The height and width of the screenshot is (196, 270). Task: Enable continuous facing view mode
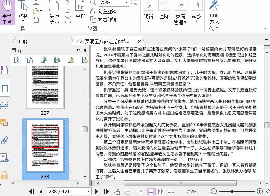pos(171,191)
